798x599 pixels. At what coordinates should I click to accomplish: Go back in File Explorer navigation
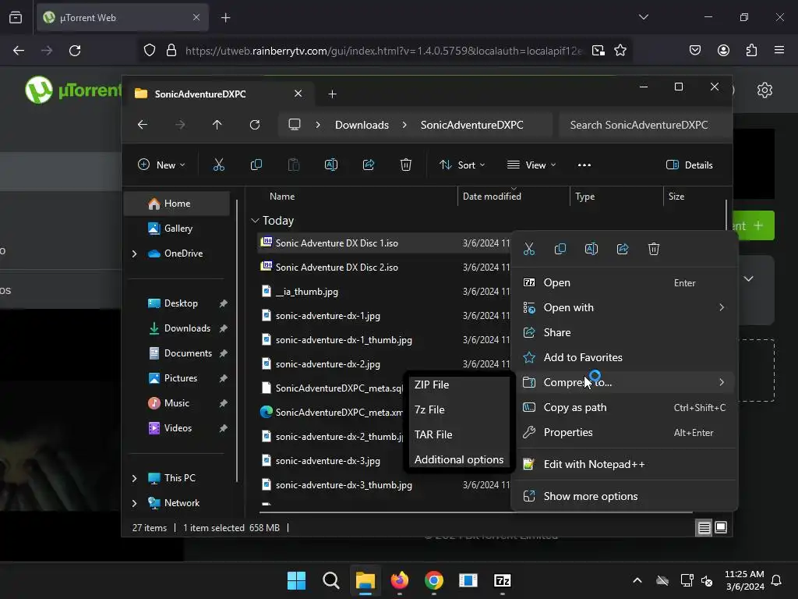[143, 125]
